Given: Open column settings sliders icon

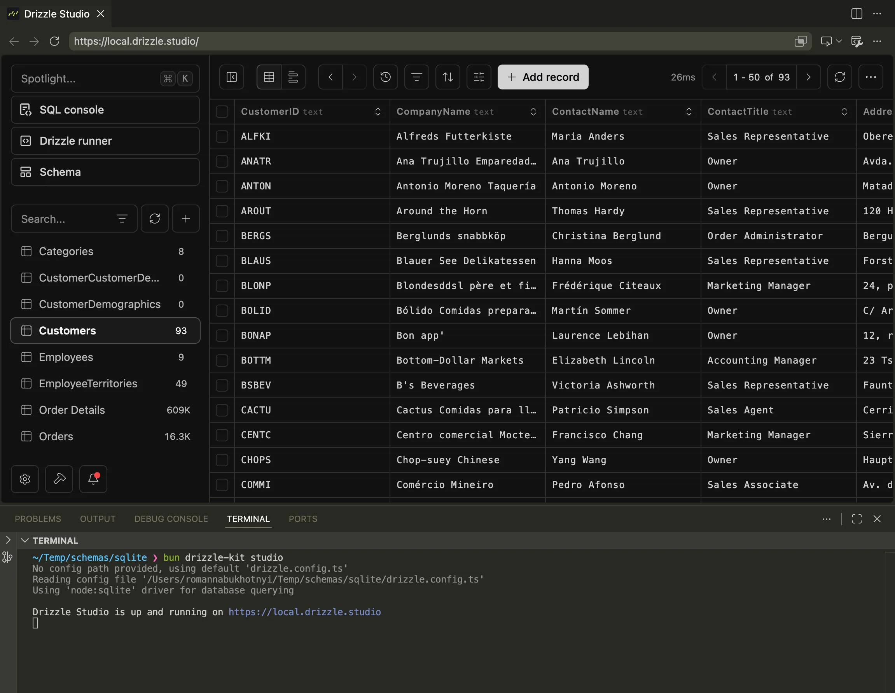Looking at the screenshot, I should tap(479, 77).
